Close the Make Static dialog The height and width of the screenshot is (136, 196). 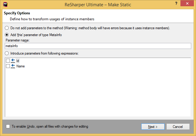click(x=187, y=3)
